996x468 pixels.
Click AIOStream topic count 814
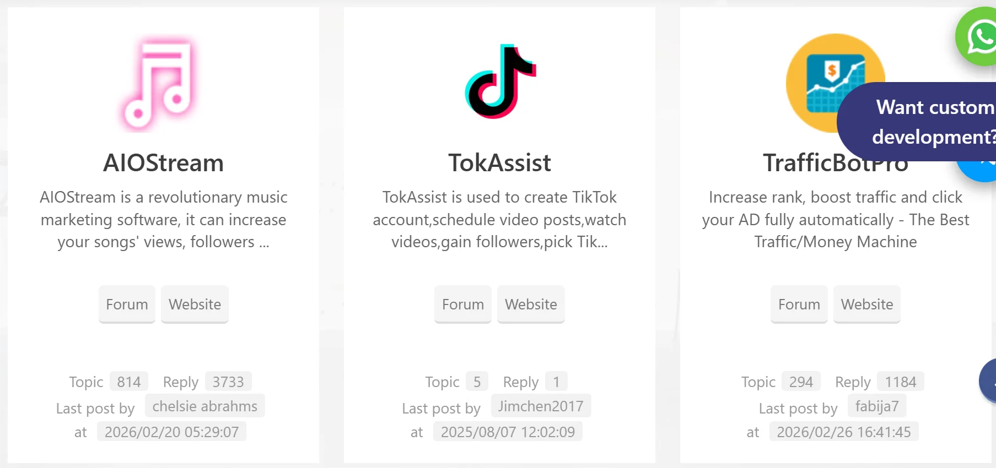click(128, 382)
